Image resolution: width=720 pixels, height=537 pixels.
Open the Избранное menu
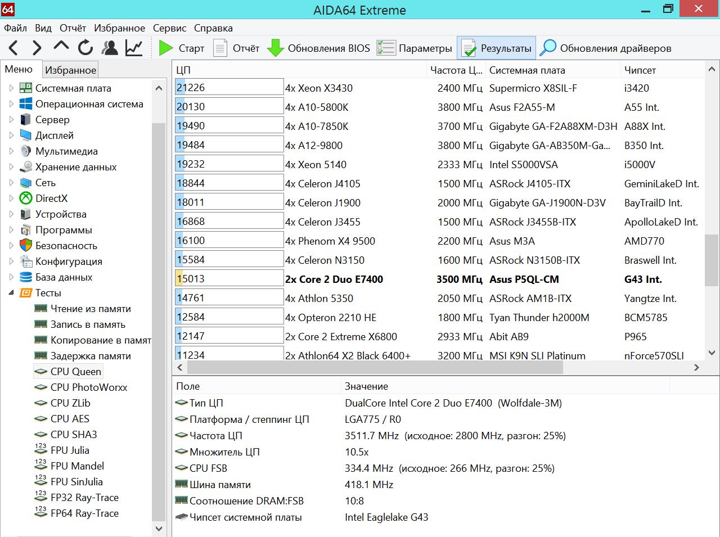pos(119,28)
